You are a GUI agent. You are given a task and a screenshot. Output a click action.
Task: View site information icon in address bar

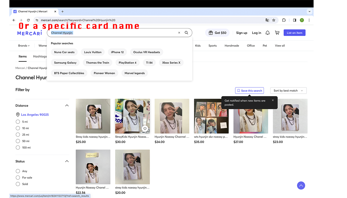37,20
